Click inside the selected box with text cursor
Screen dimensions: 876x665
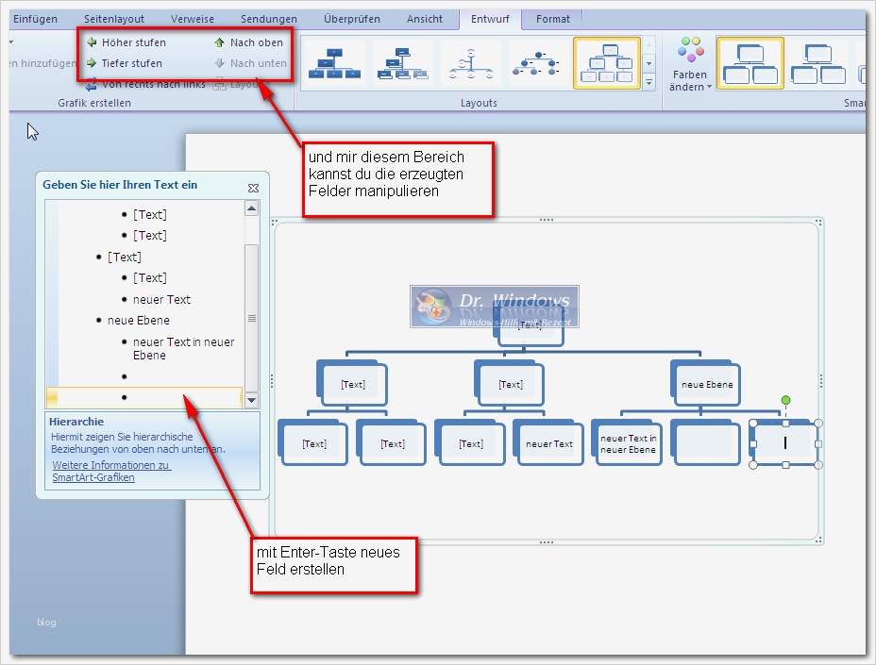[785, 443]
